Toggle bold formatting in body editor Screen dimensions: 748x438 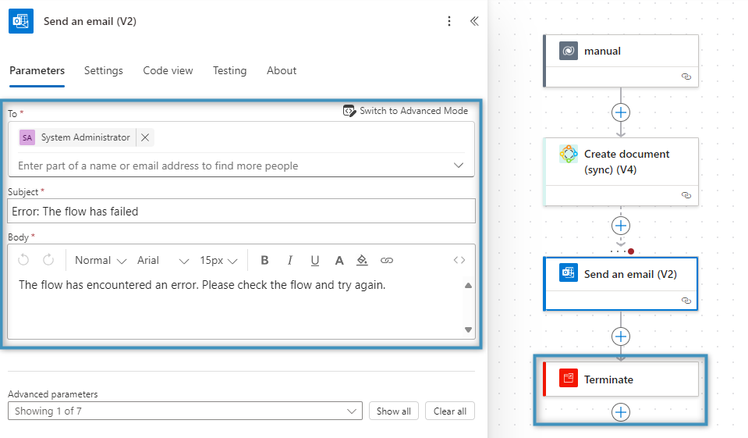coord(264,260)
